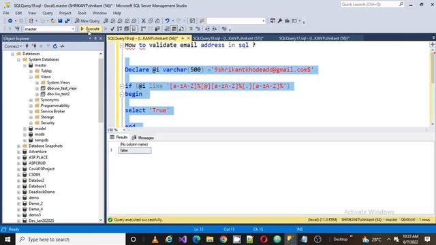The image size is (436, 245).
Task: Expand the Tables folder node
Action: pyautogui.click(x=31, y=71)
